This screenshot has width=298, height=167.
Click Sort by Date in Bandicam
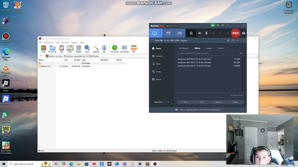(237, 95)
